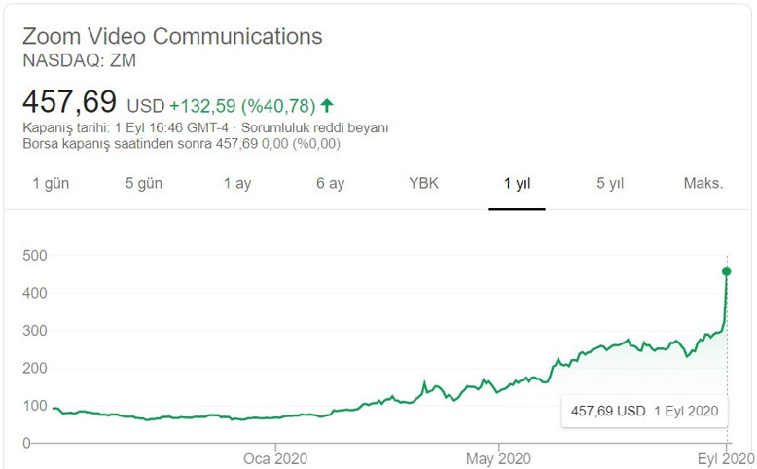Screen dimensions: 757x469
Task: Click the 1 Eyl 2020 price tooltip
Action: pyautogui.click(x=644, y=411)
